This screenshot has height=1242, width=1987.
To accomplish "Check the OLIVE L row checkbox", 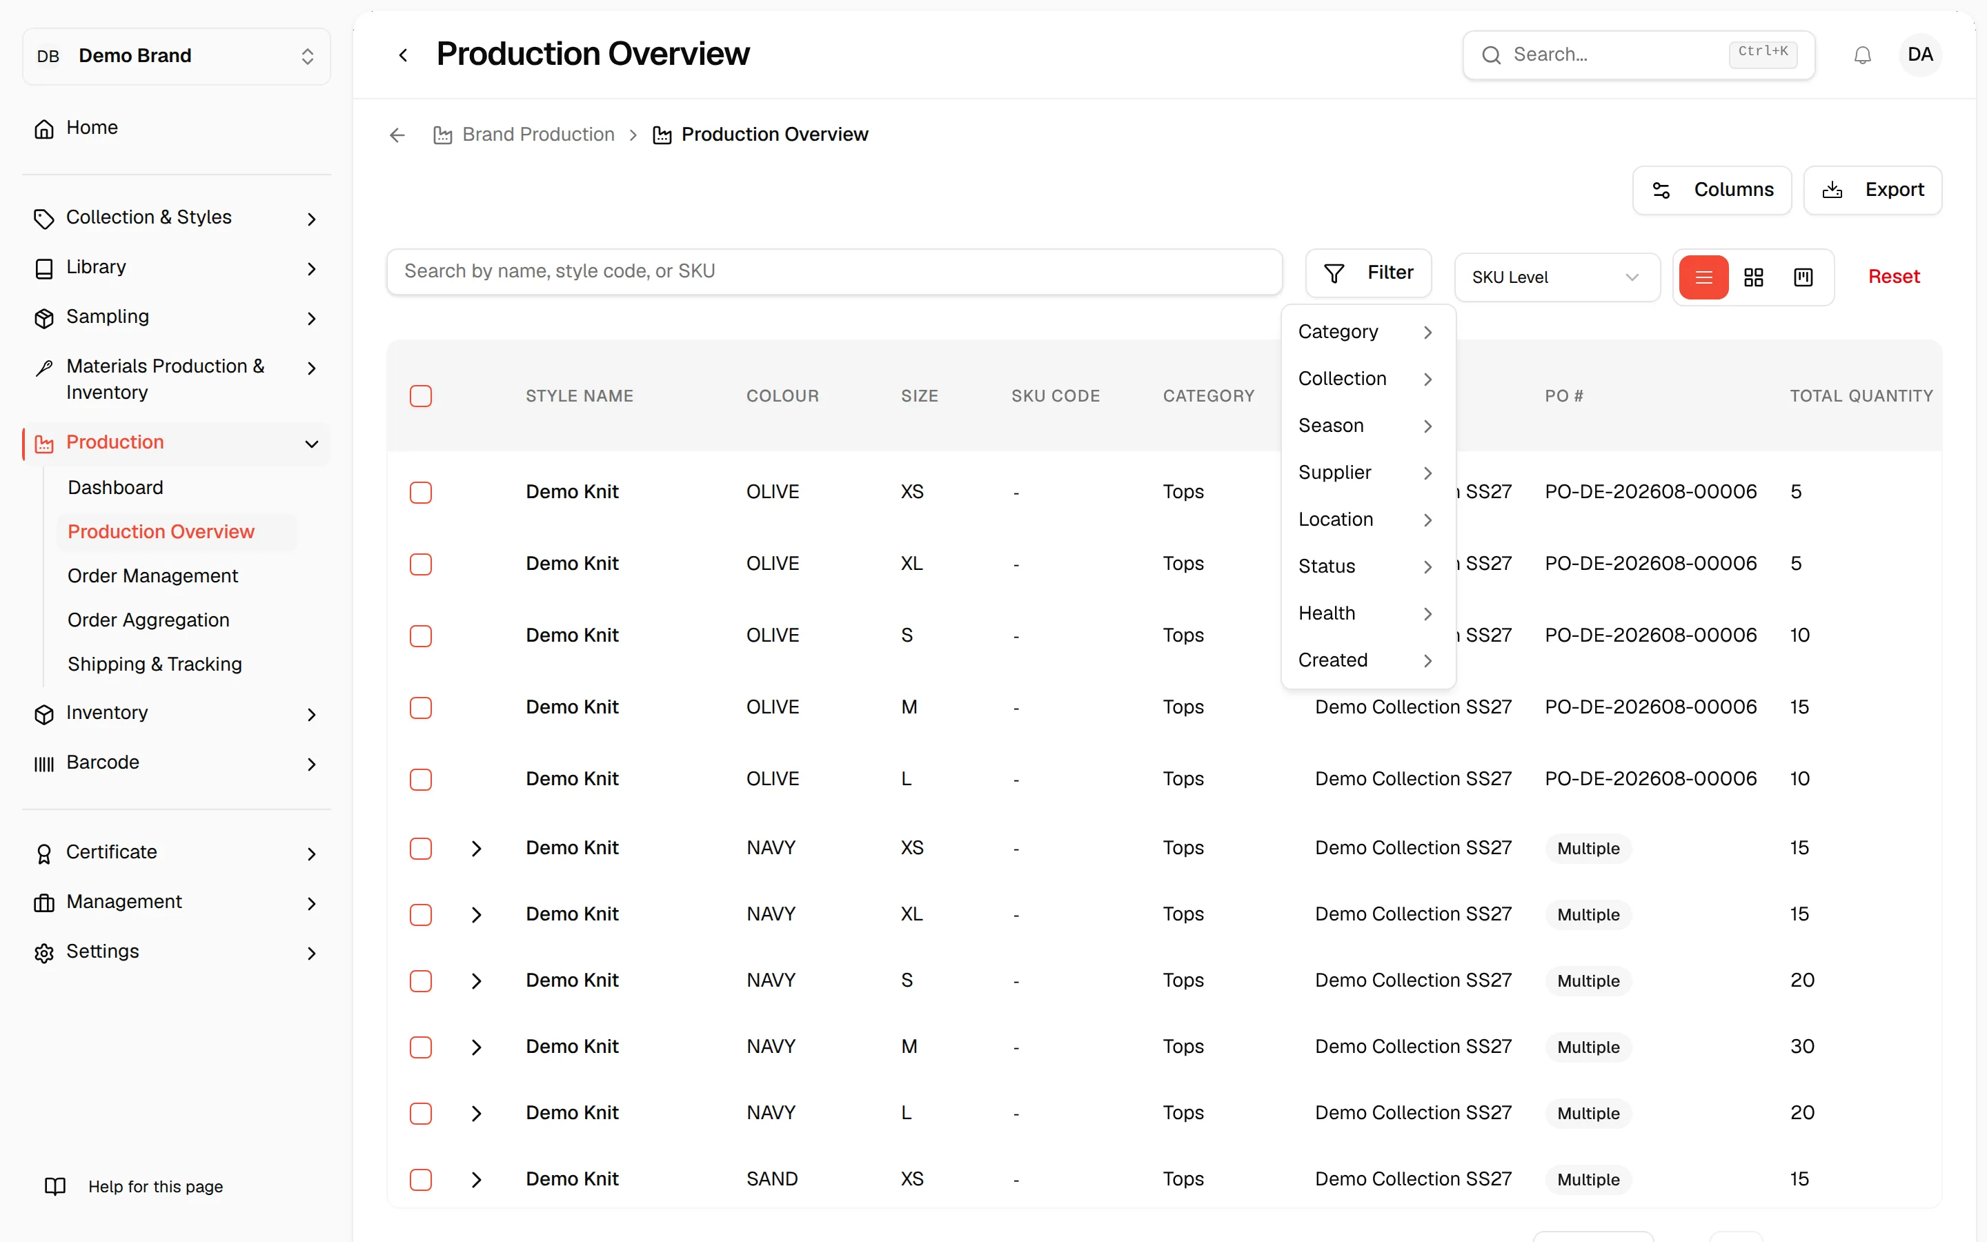I will coord(420,779).
